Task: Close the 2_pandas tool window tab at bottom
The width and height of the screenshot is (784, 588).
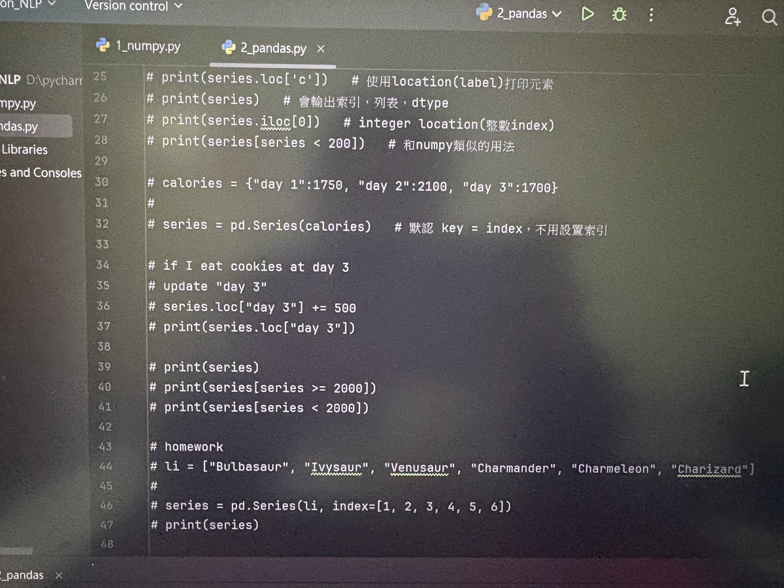Action: coord(58,576)
